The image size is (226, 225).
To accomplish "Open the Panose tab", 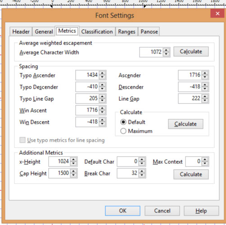I will point(149,31).
